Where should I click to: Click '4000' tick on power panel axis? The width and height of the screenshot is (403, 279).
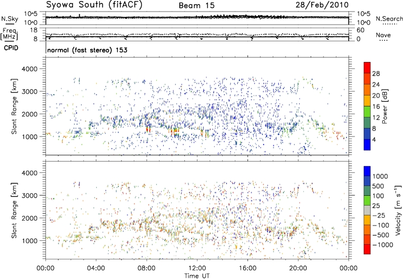(30, 69)
